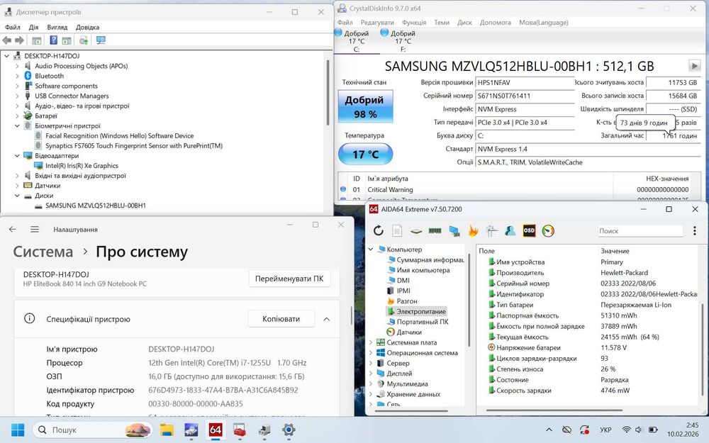The image size is (709, 443).
Task: Go back in Settings window
Action: (13, 229)
